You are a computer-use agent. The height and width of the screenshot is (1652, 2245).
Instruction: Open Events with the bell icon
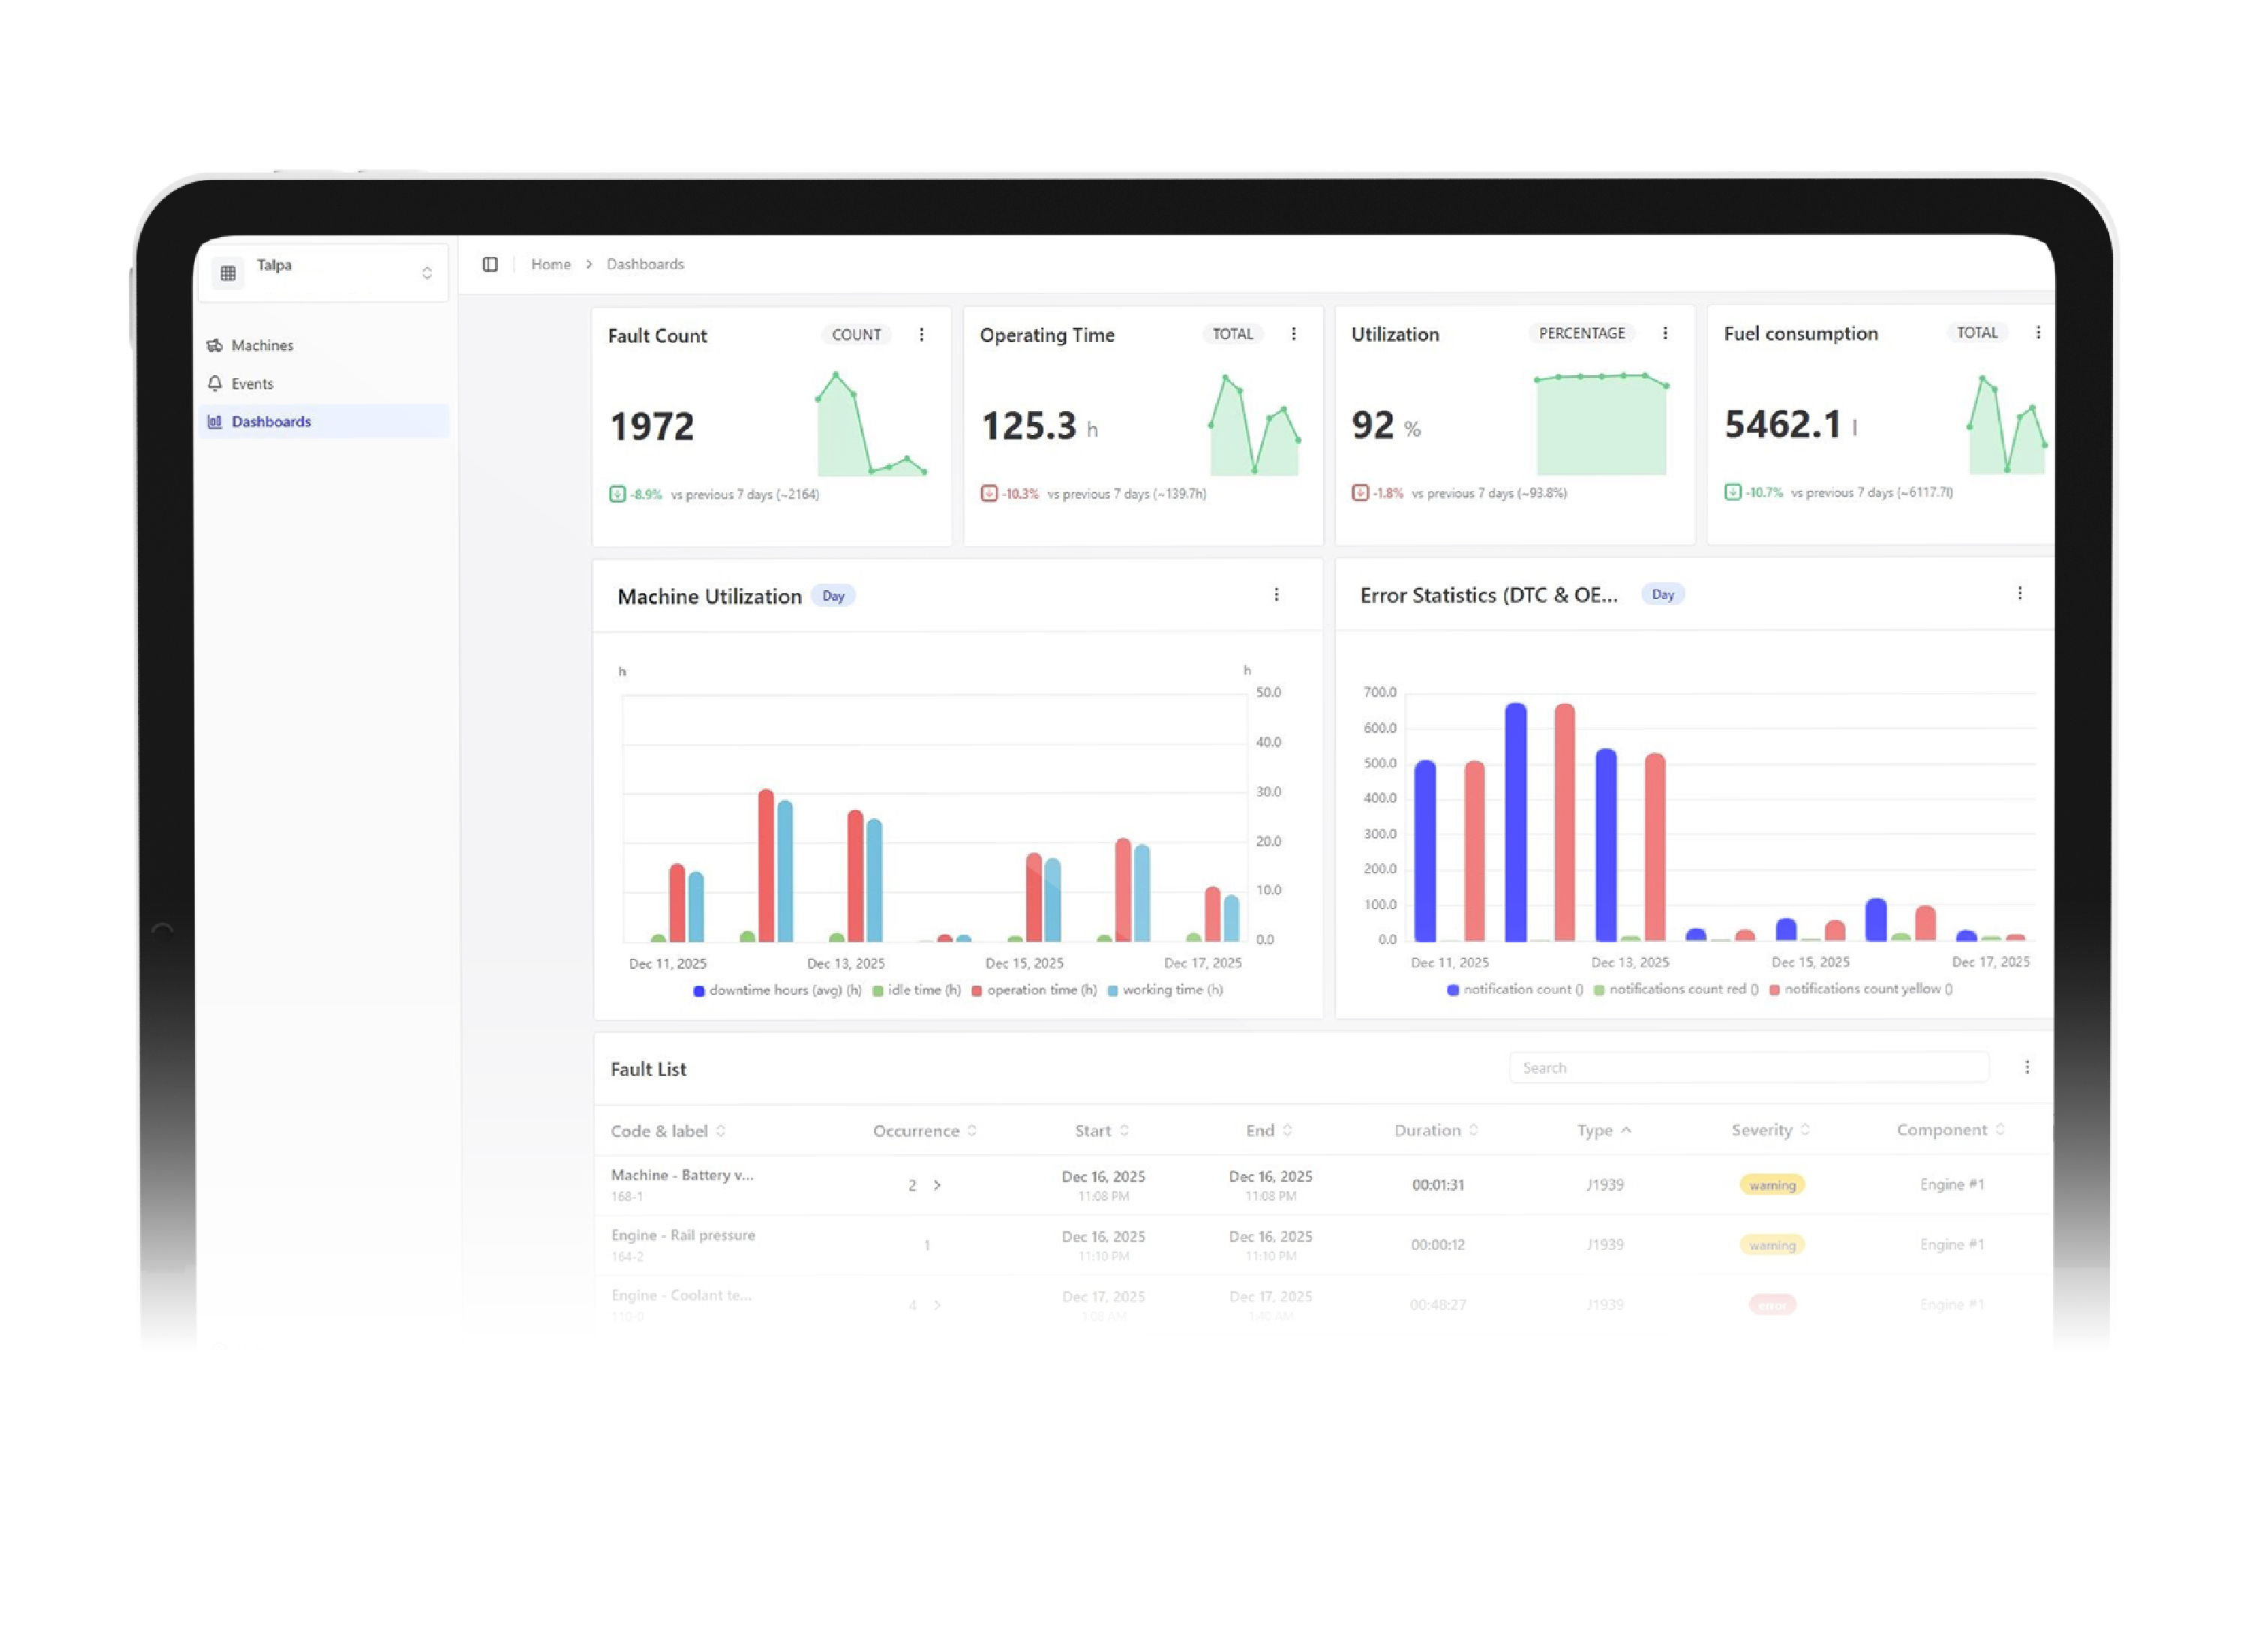click(x=215, y=383)
